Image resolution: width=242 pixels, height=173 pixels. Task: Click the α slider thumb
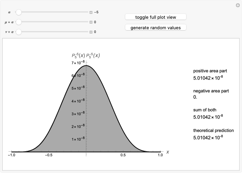(19, 12)
